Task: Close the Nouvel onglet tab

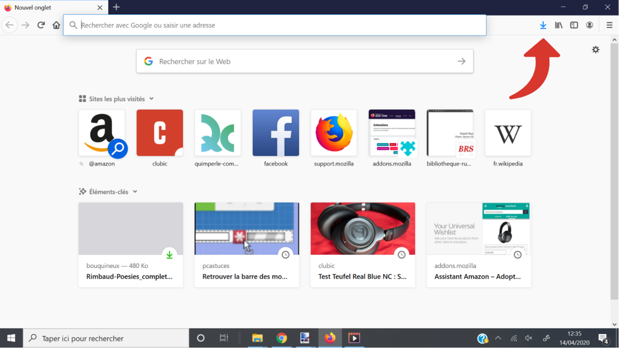Action: coord(100,8)
